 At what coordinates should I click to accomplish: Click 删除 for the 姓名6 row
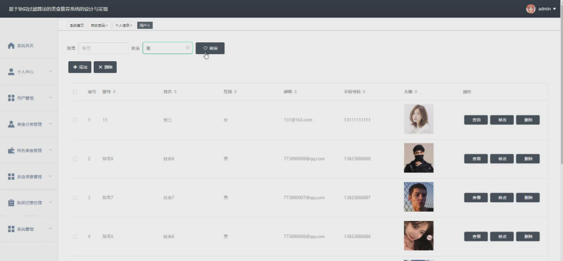pos(528,237)
